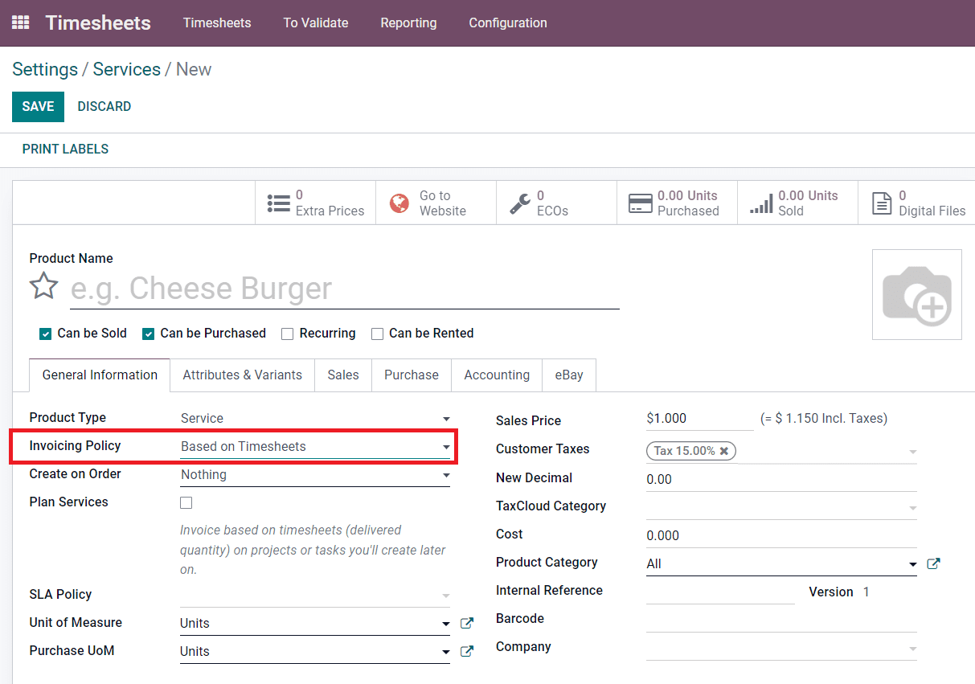Uncheck the Can be Sold checkbox
This screenshot has width=975, height=684.
coord(46,333)
